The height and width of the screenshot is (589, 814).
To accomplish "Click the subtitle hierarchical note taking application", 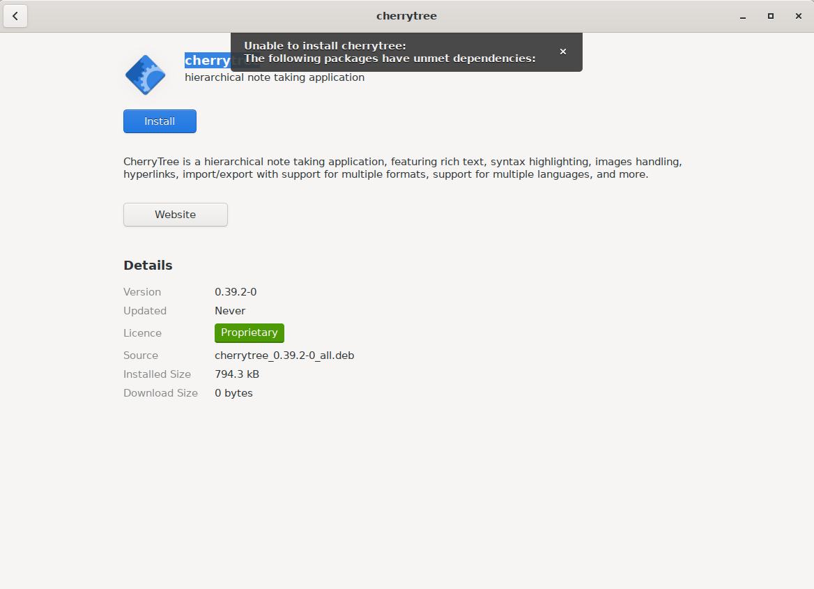I will pos(274,77).
